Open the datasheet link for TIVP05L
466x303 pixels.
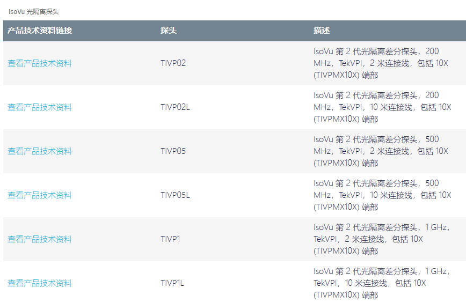[40, 195]
